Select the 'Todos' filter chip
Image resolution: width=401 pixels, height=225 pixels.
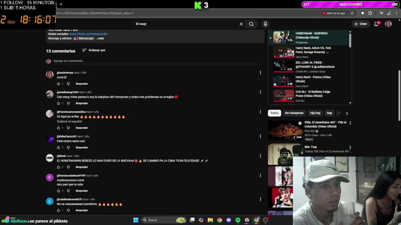point(274,113)
